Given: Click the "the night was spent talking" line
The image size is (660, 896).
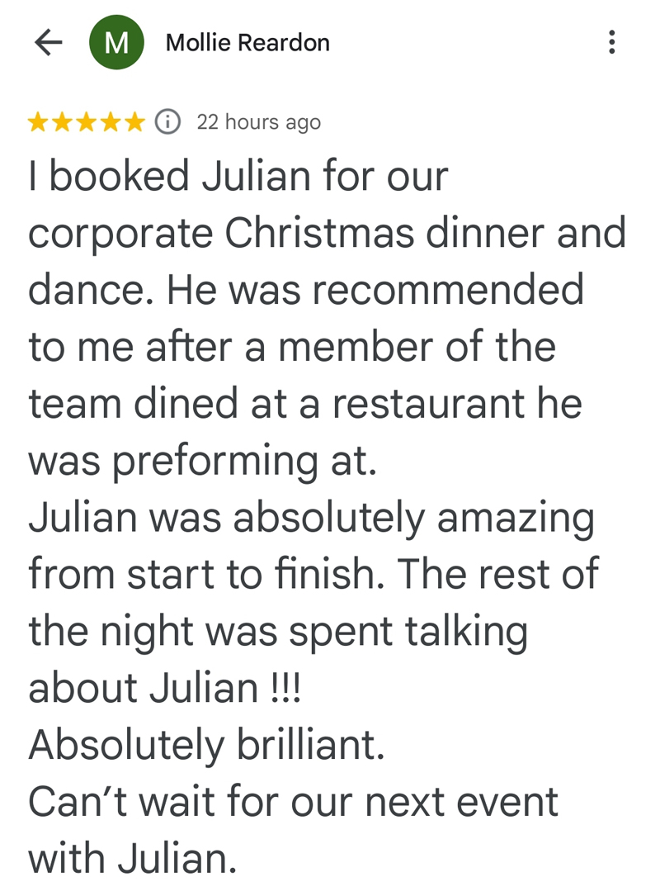Looking at the screenshot, I should [277, 632].
